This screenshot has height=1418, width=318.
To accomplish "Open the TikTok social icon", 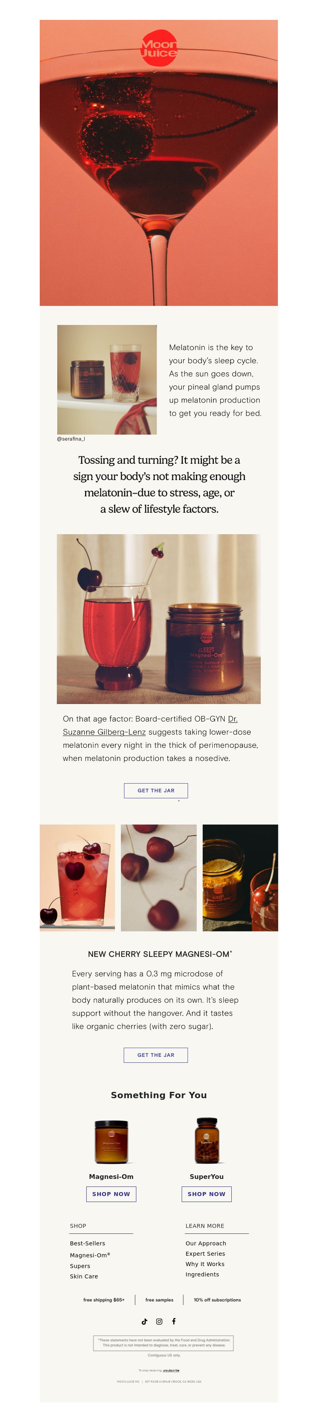I will pyautogui.click(x=144, y=1321).
